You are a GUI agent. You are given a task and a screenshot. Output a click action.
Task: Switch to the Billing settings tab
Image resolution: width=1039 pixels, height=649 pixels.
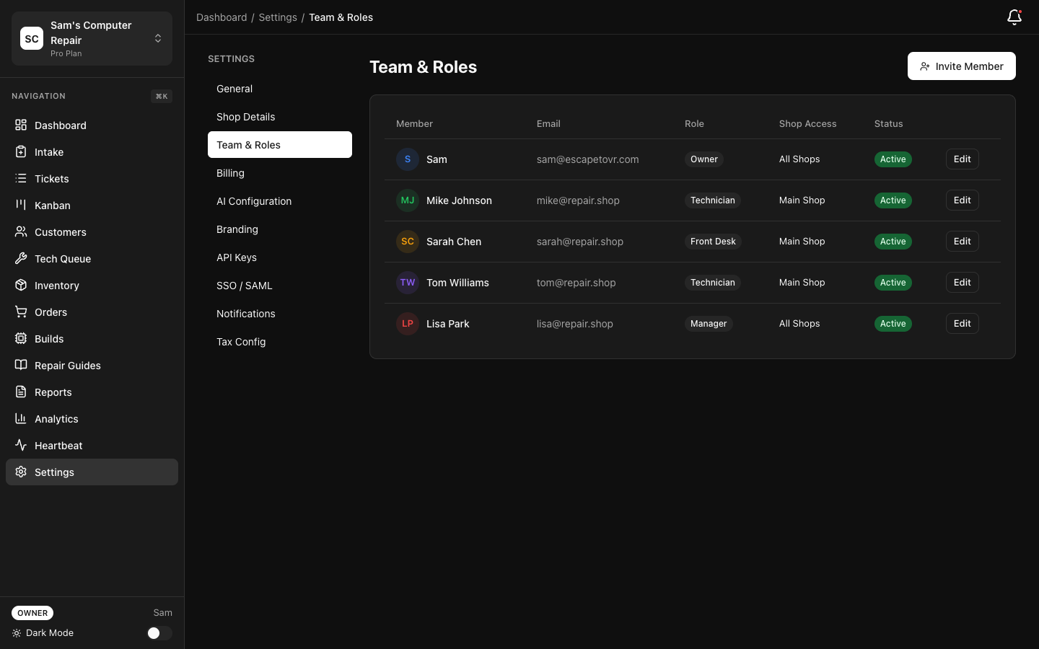230,173
